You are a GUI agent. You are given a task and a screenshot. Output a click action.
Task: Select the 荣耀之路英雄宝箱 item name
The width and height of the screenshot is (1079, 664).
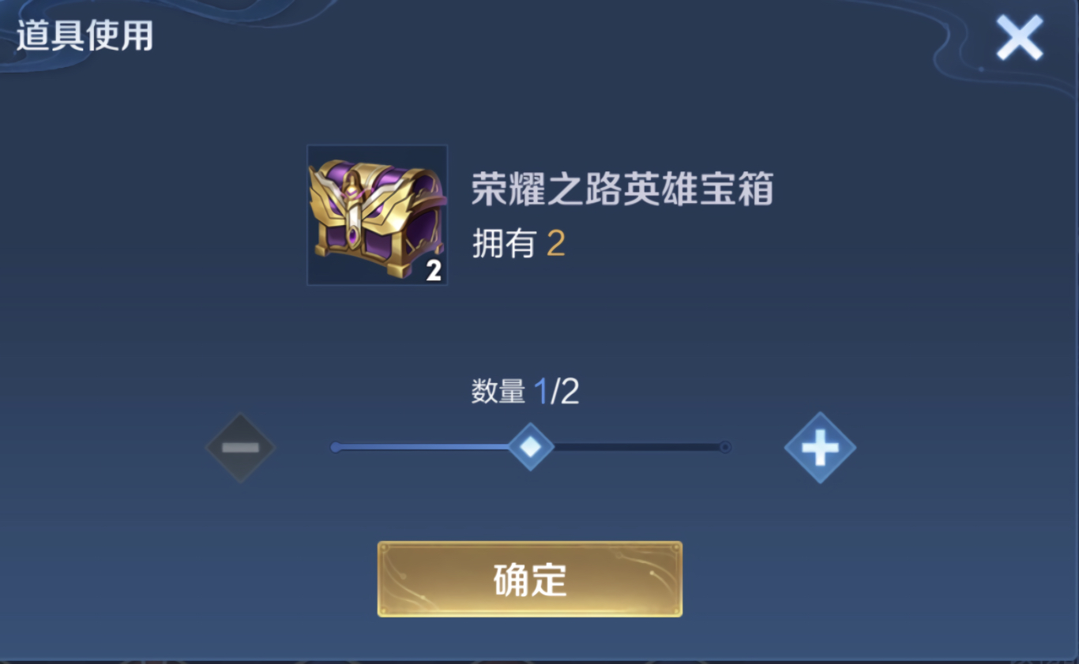point(622,189)
